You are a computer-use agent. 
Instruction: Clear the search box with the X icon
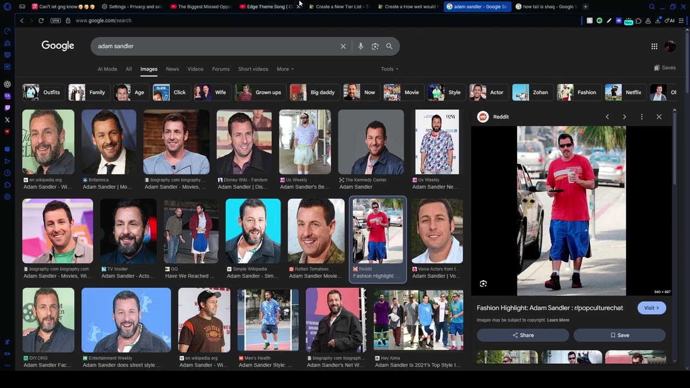pos(343,46)
